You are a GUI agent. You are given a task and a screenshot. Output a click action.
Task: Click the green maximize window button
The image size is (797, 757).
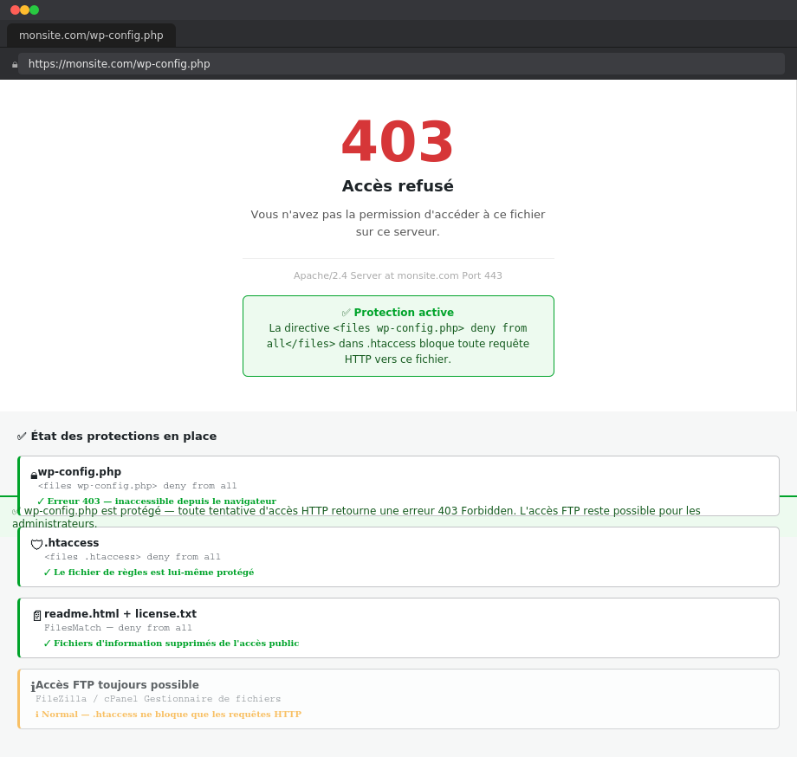tap(34, 10)
